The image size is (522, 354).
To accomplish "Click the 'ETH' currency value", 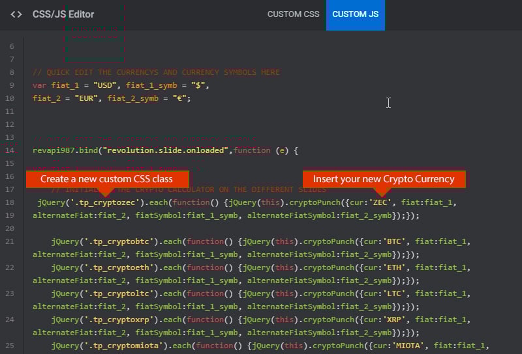I will (x=394, y=267).
